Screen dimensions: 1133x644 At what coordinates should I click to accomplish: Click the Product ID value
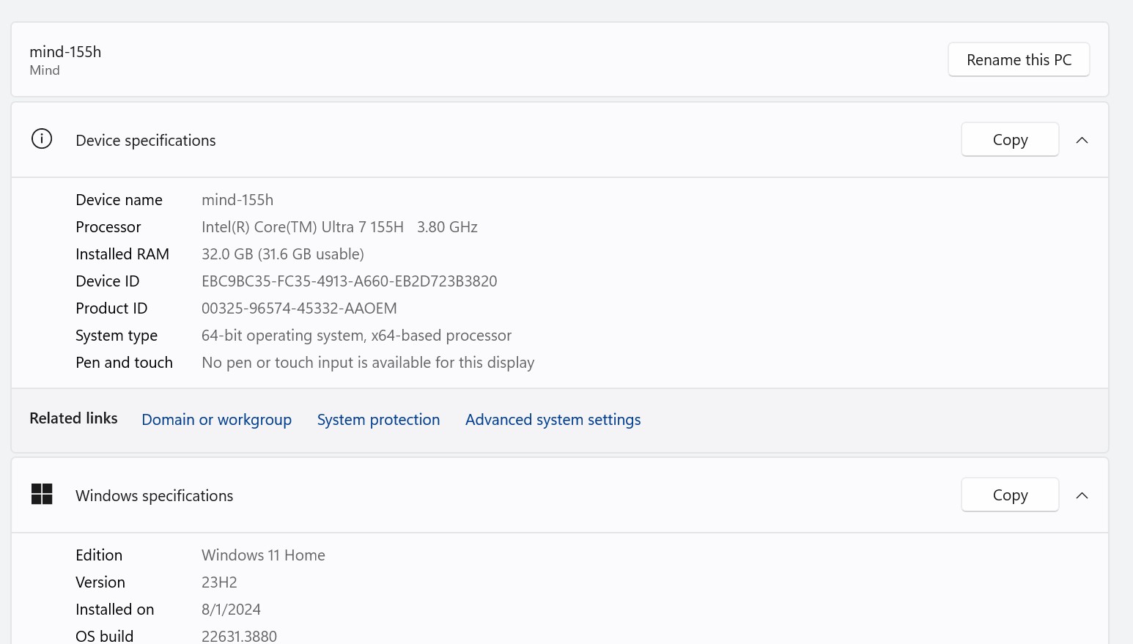(299, 308)
